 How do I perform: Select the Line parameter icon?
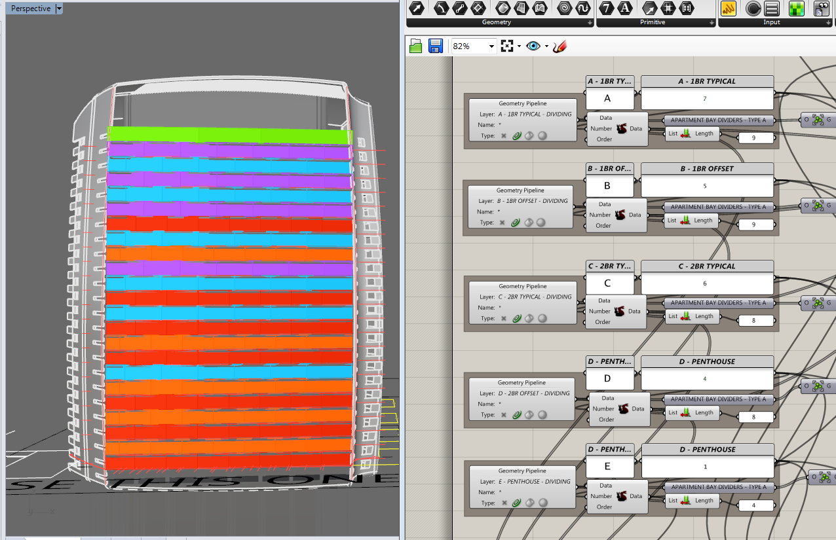(x=460, y=9)
